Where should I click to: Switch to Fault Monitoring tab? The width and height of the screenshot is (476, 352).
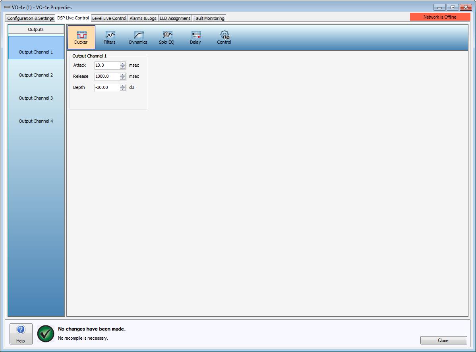pos(209,18)
